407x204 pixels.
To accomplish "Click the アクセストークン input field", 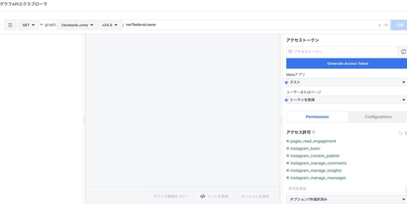I will 342,52.
